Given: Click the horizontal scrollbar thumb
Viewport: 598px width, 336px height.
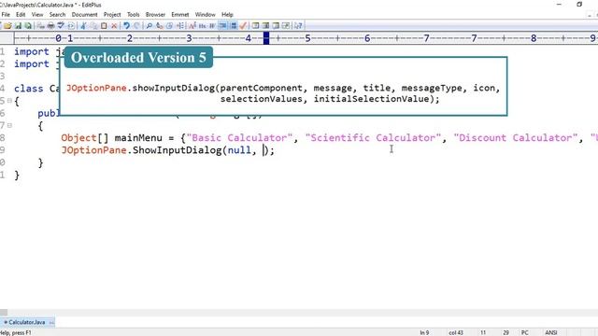Looking at the screenshot, I should (4, 313).
